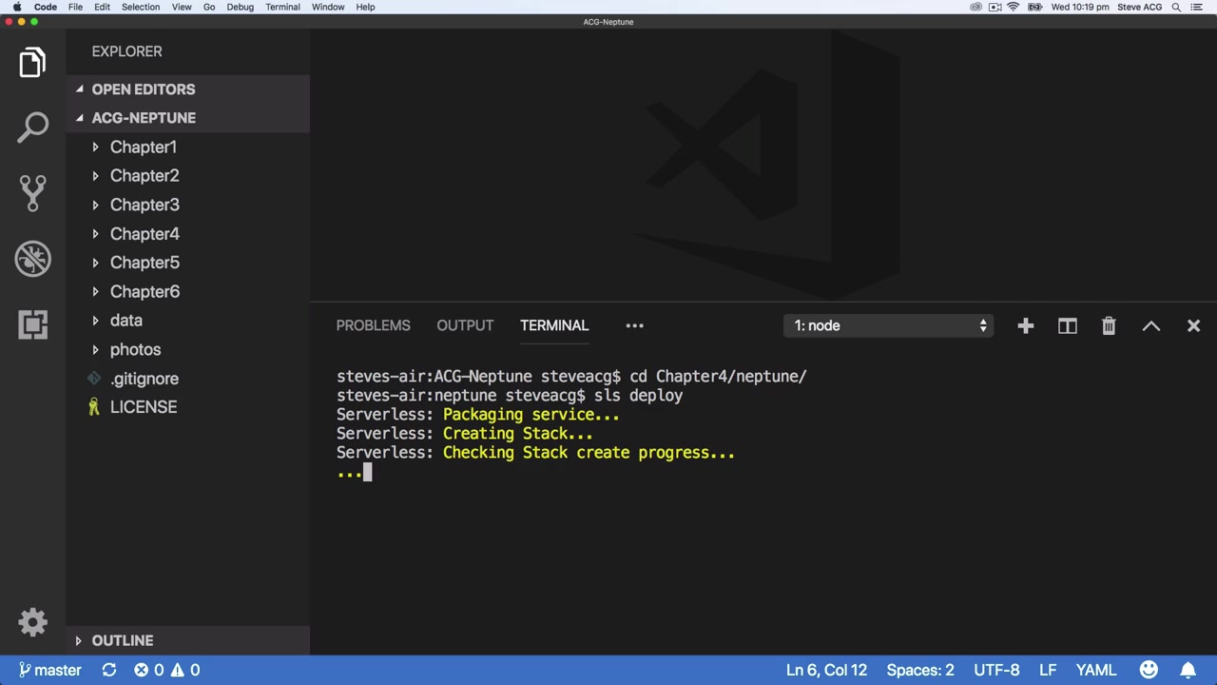
Task: Change indentation via 'Spaces: 2'
Action: (920, 670)
